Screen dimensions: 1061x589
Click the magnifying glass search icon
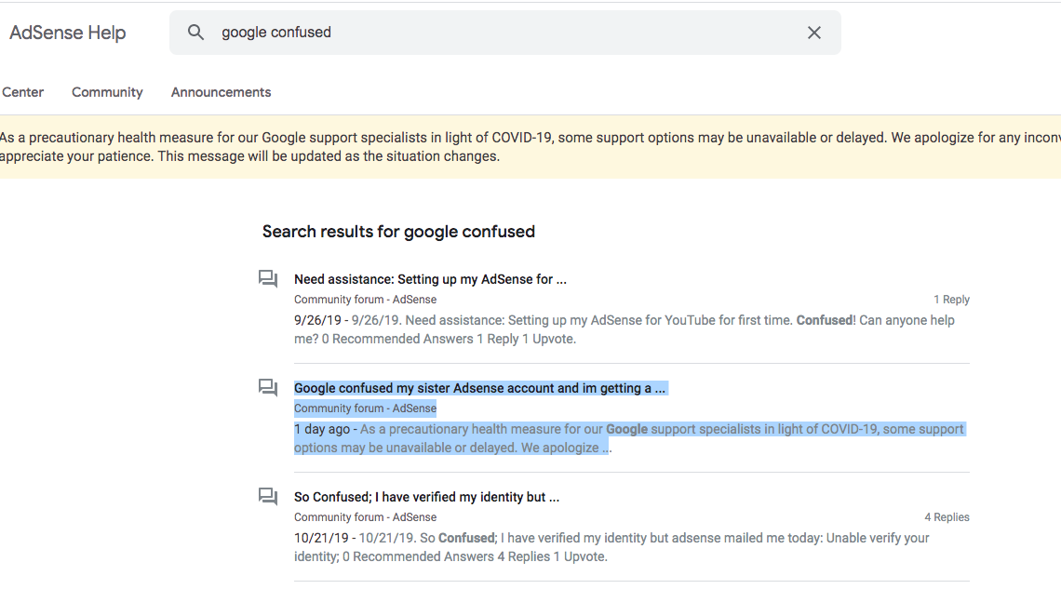pos(195,33)
